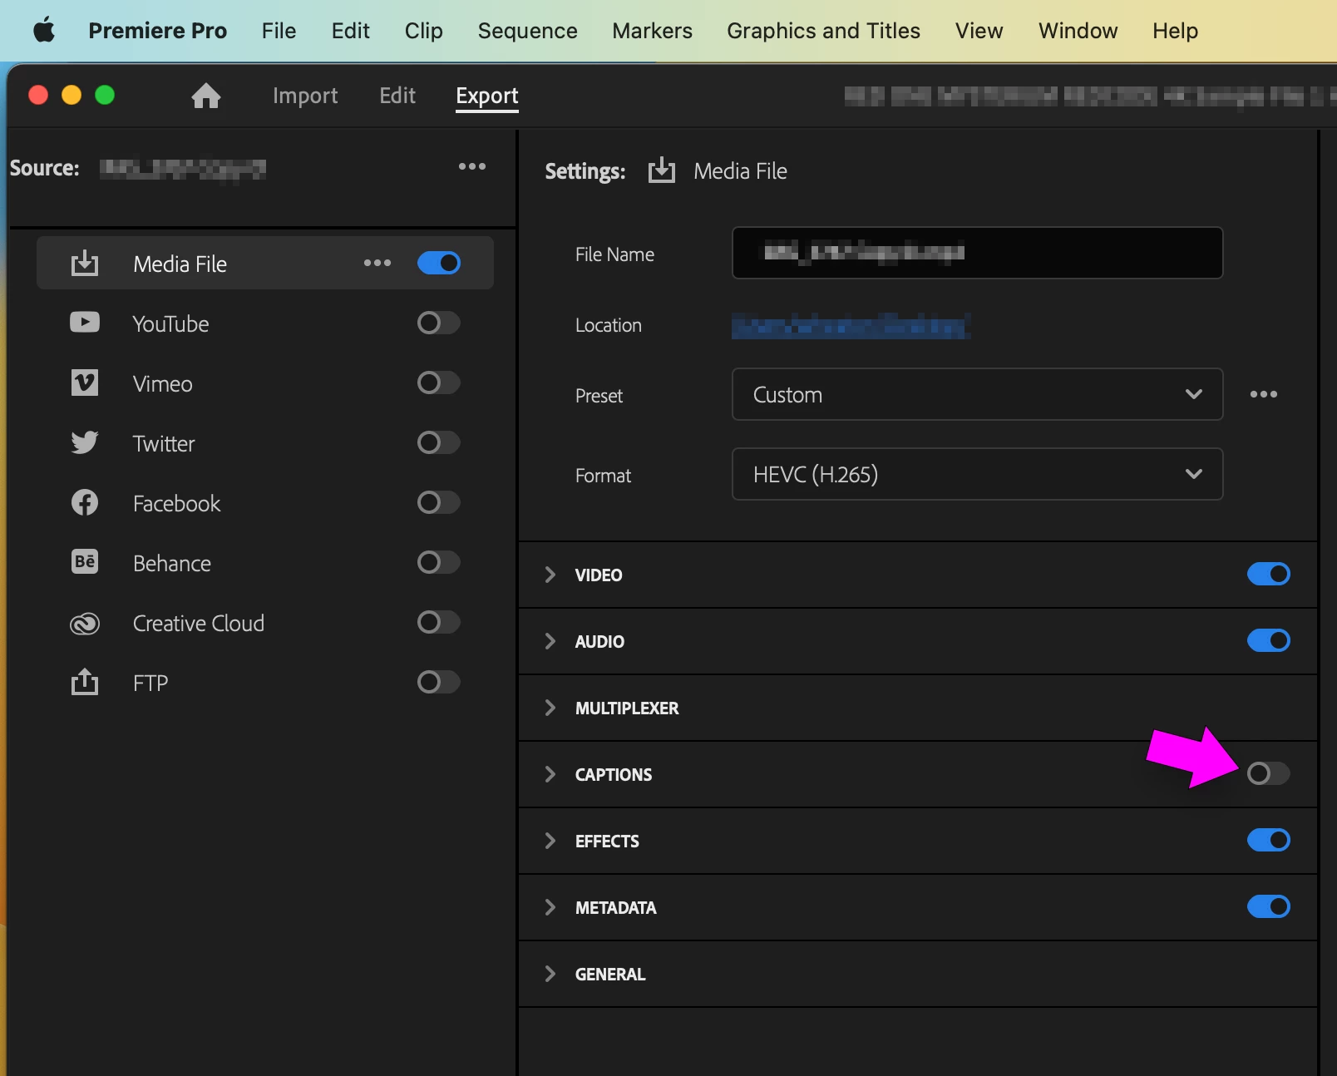Click the output Location path link
1337x1076 pixels.
851,326
